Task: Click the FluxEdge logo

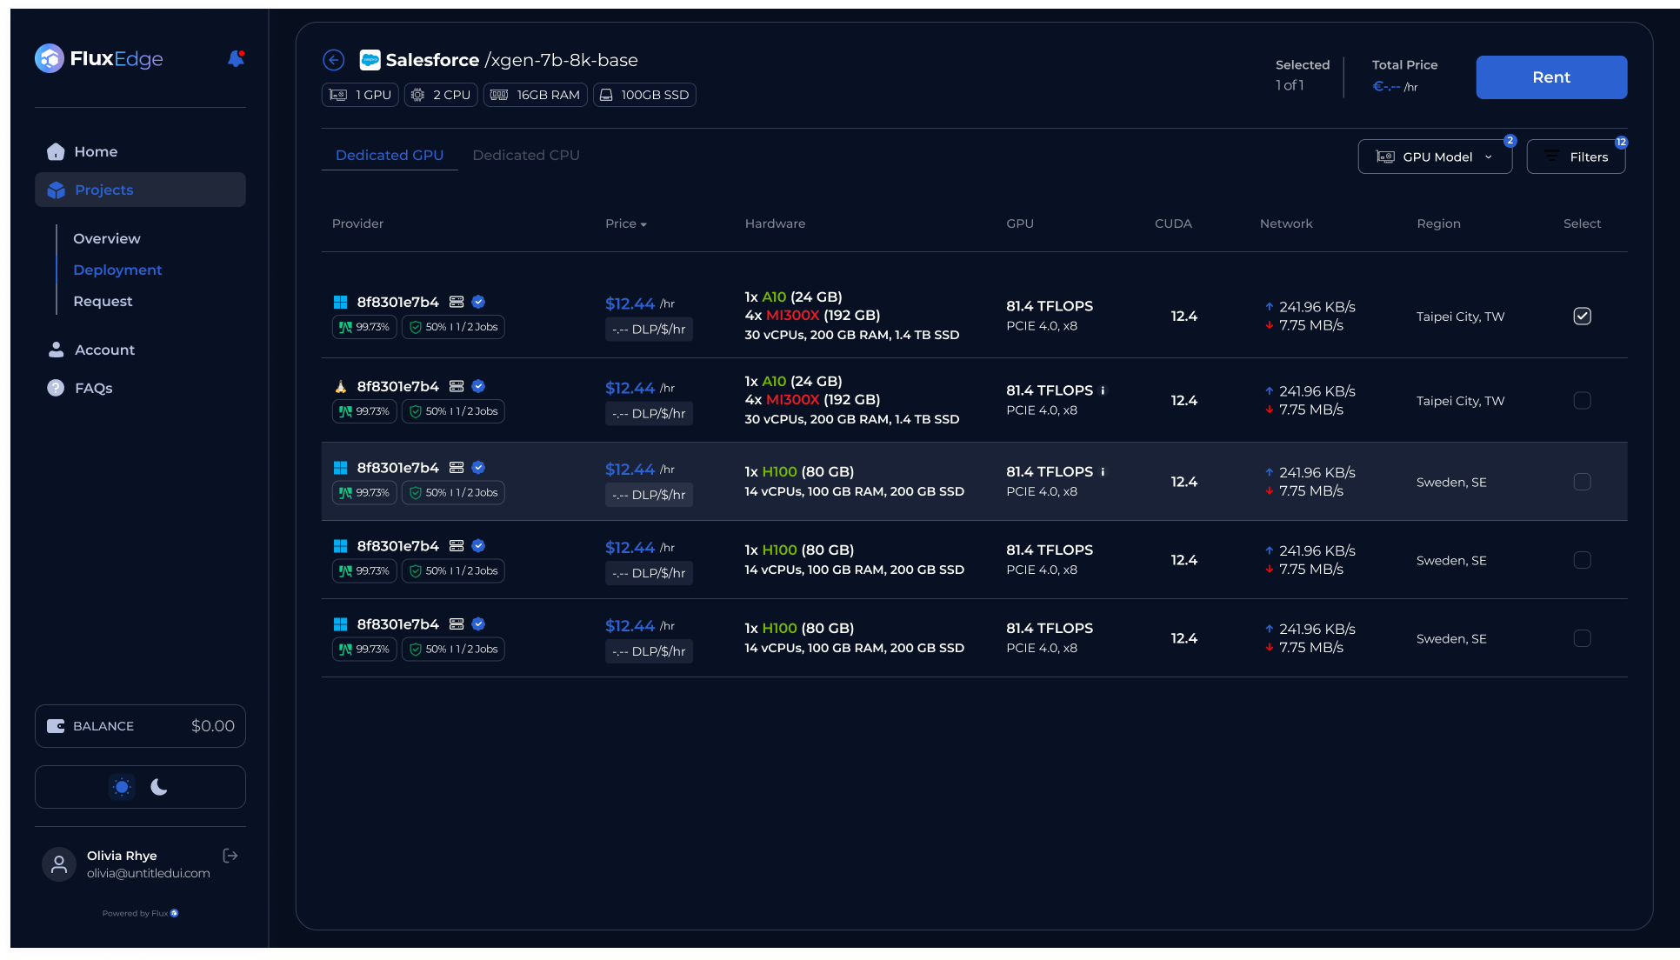Action: coord(99,58)
